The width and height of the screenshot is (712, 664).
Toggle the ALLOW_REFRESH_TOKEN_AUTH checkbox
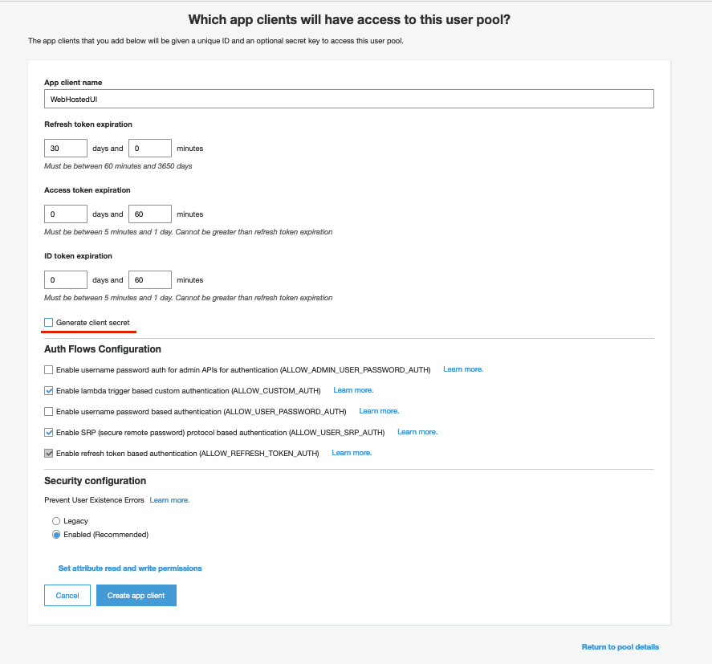click(x=49, y=454)
